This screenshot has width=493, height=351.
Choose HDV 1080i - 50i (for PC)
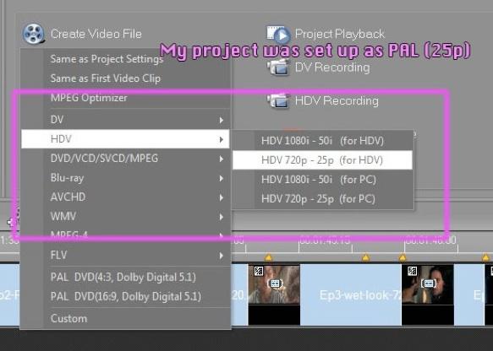coord(322,180)
